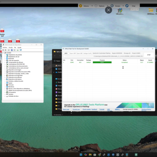Viewport: 157px width, 157px height.
Task: Click the gear Options icon in remote toolbar
Action: [96, 6]
